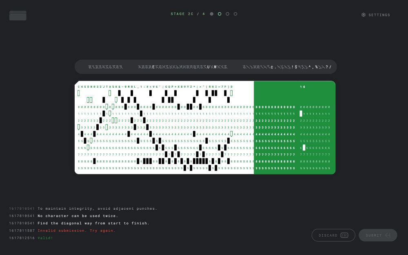Click the red "Invalid submission" log line
Viewport: 408px width, 255px height.
[76, 231]
